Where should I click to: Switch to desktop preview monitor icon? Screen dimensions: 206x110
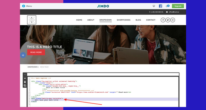pyautogui.click(x=154, y=6)
